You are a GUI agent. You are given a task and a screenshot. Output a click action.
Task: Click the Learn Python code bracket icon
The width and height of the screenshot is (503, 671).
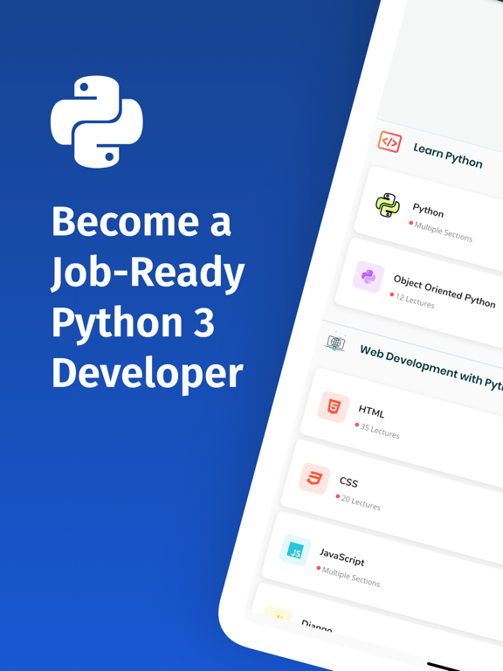389,142
